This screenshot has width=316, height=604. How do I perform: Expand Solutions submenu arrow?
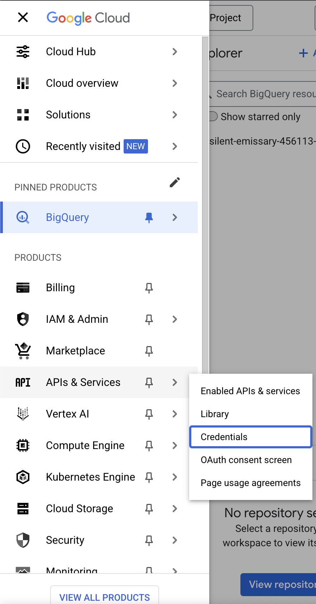[x=175, y=115]
